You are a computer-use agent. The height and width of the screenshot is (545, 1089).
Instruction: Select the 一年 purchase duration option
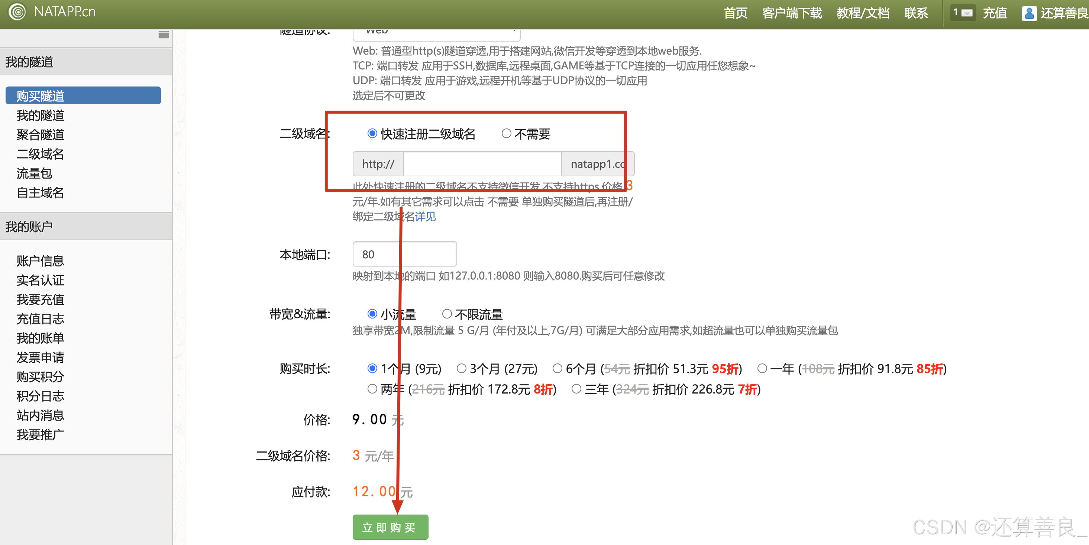tap(762, 369)
